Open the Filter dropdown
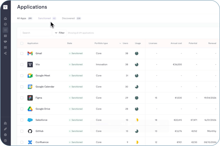Viewport: 220px width, 146px height. coord(60,33)
